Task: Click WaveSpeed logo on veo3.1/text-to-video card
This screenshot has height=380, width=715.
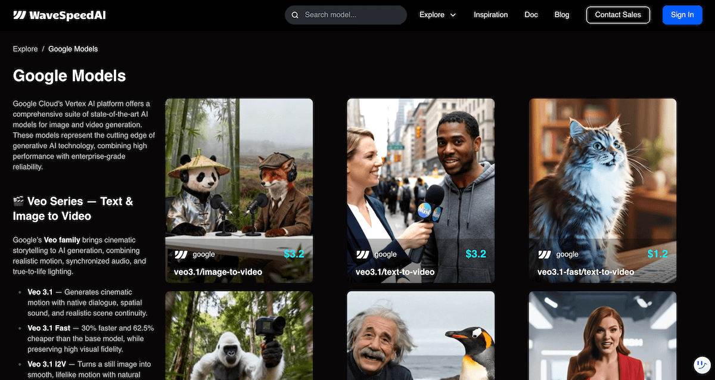Action: (x=363, y=254)
